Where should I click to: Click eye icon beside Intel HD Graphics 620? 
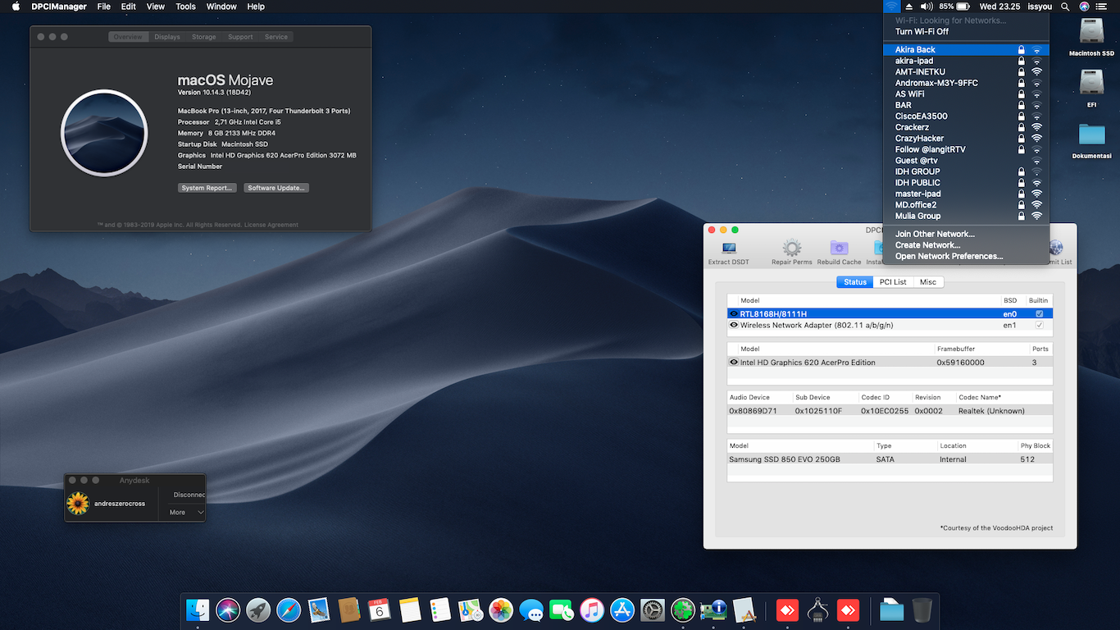pyautogui.click(x=734, y=363)
